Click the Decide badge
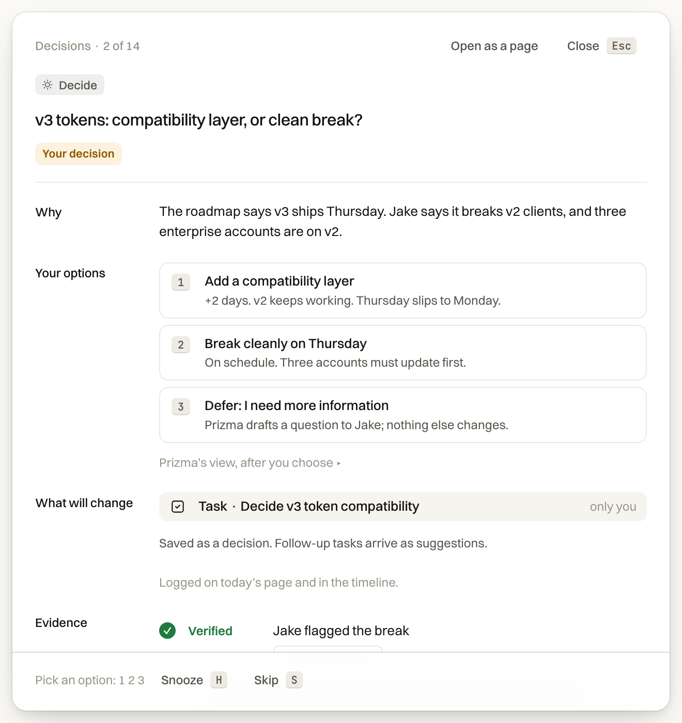The width and height of the screenshot is (682, 723). 70,85
